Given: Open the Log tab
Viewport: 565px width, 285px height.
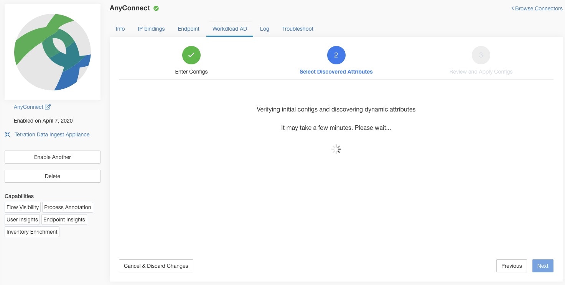Looking at the screenshot, I should tap(265, 29).
